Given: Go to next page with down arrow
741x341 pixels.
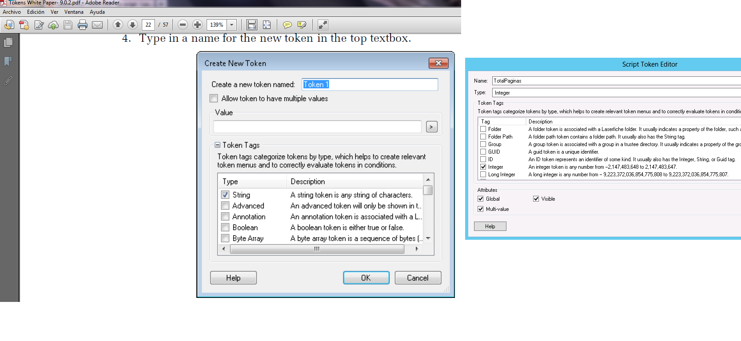Looking at the screenshot, I should tap(132, 25).
